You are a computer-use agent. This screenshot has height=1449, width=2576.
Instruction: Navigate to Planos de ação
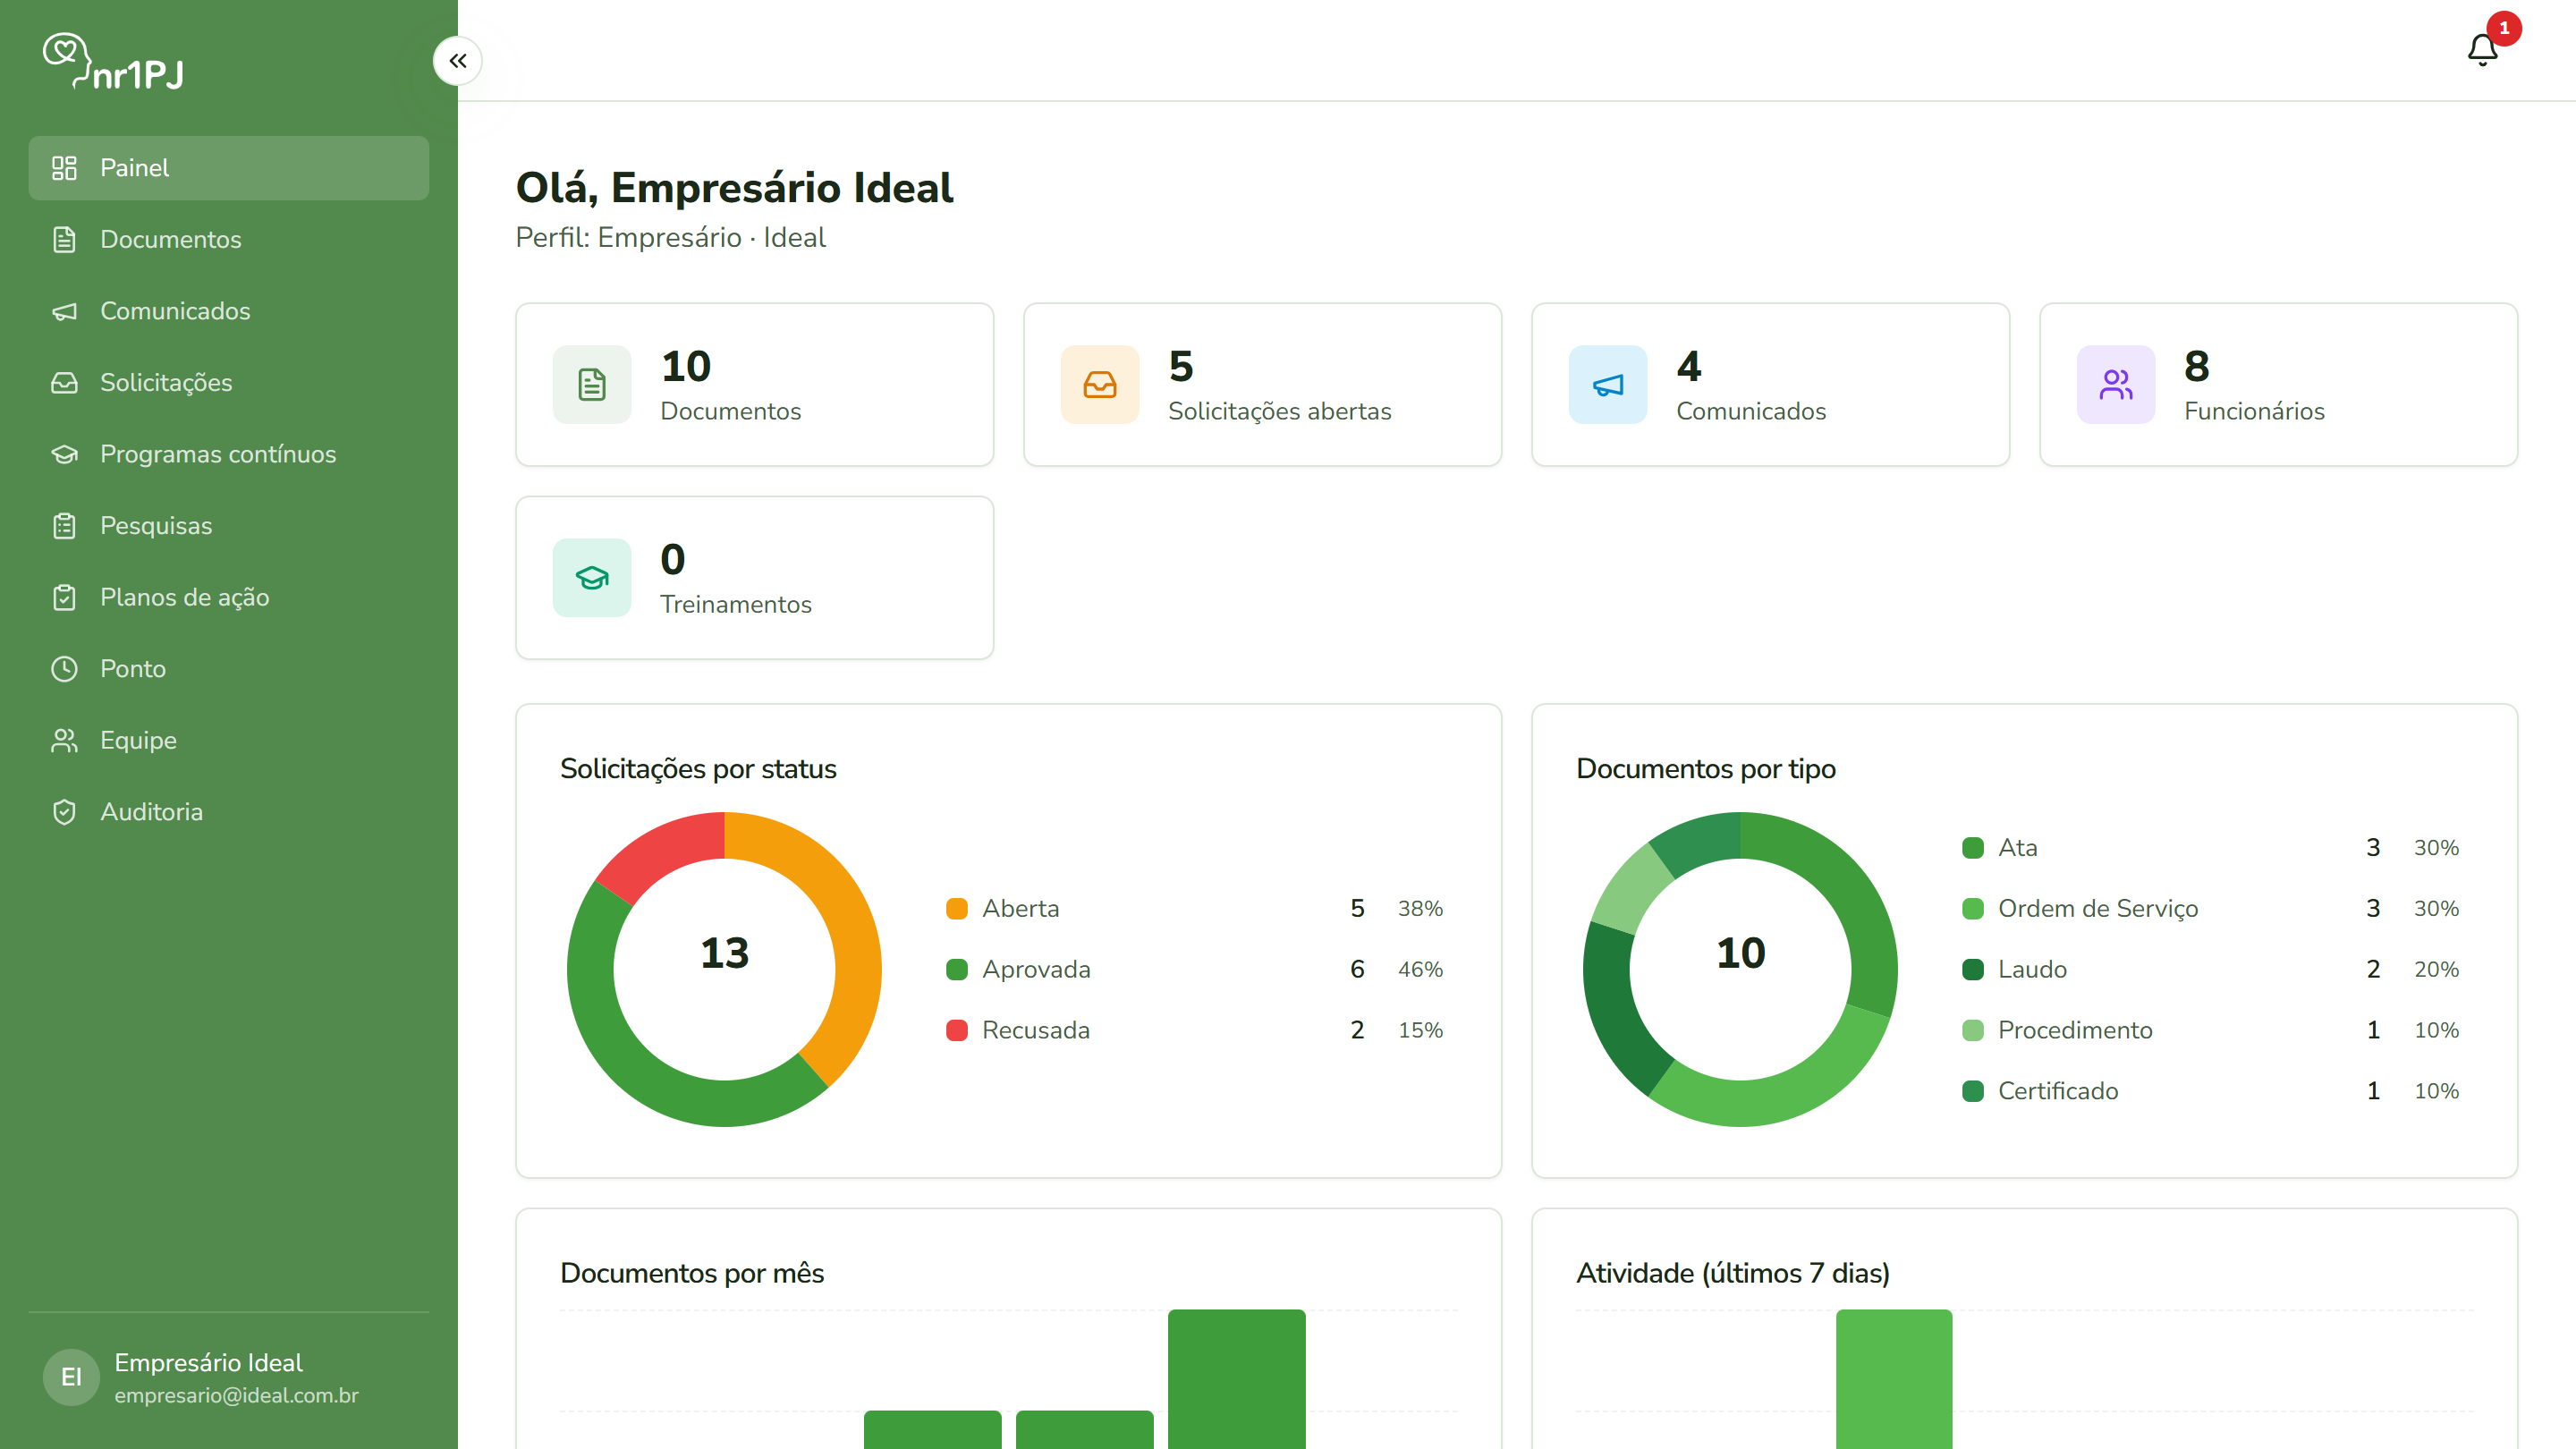[228, 597]
